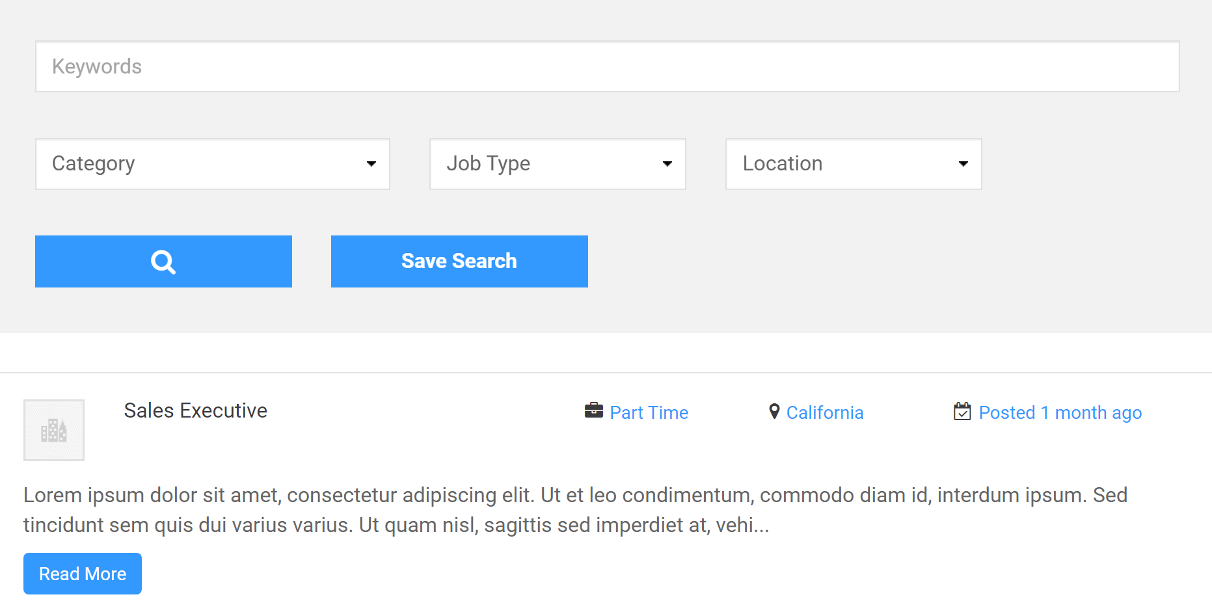Click the dropdown arrow on Job Type
1212x614 pixels.
click(x=667, y=164)
